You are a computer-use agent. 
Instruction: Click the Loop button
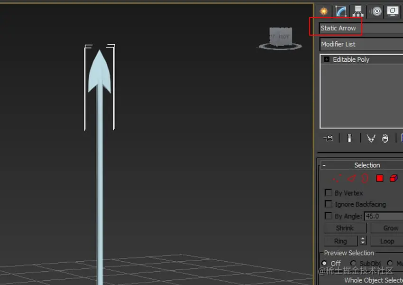(x=387, y=241)
